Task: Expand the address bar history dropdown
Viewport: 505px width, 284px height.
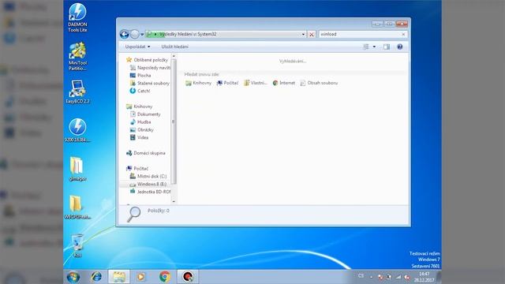Action: coord(303,34)
